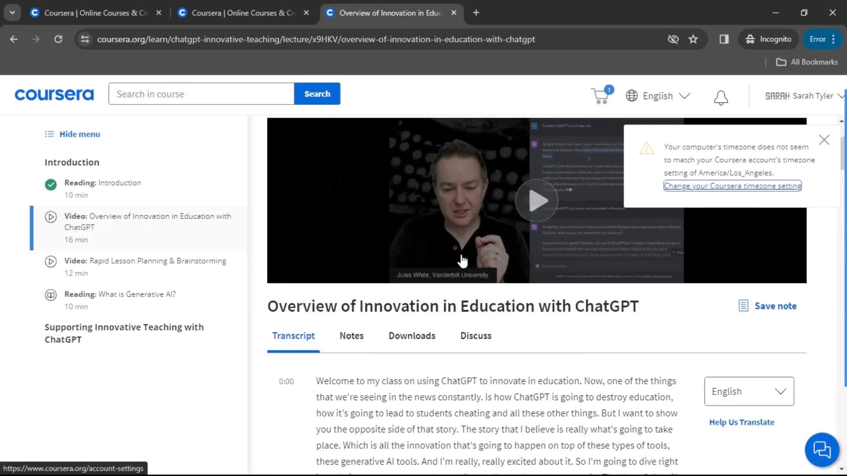Switch to the Transcript tab
847x476 pixels.
point(293,336)
